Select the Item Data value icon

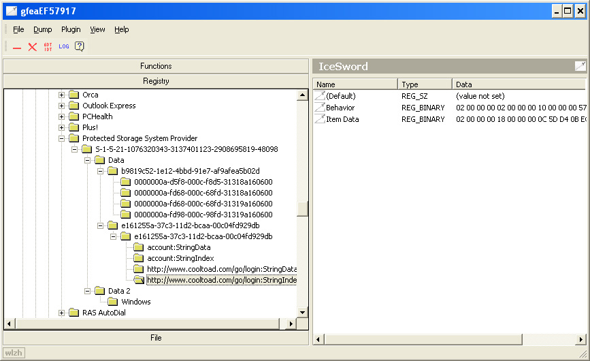320,119
